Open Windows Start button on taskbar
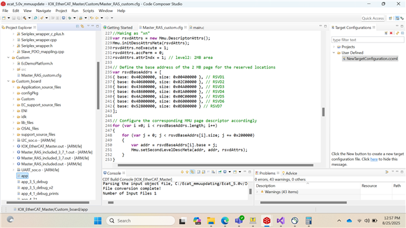The height and width of the screenshot is (228, 406). (98, 221)
